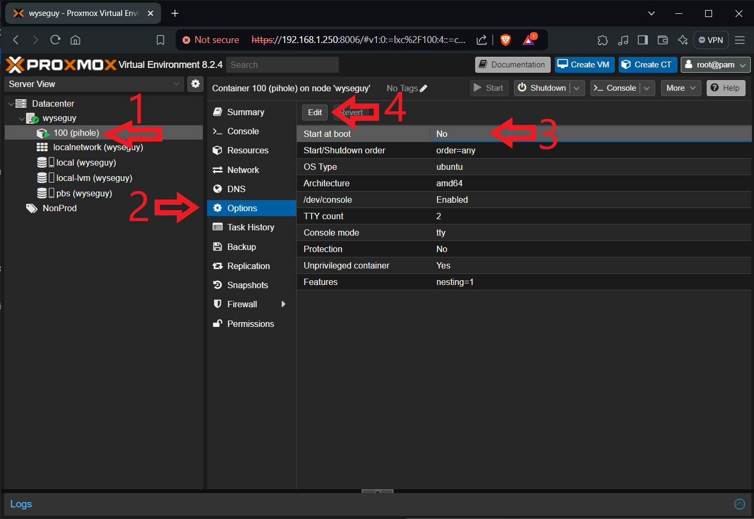Open the tab search chevron in title bar
Image resolution: width=754 pixels, height=519 pixels.
[652, 13]
